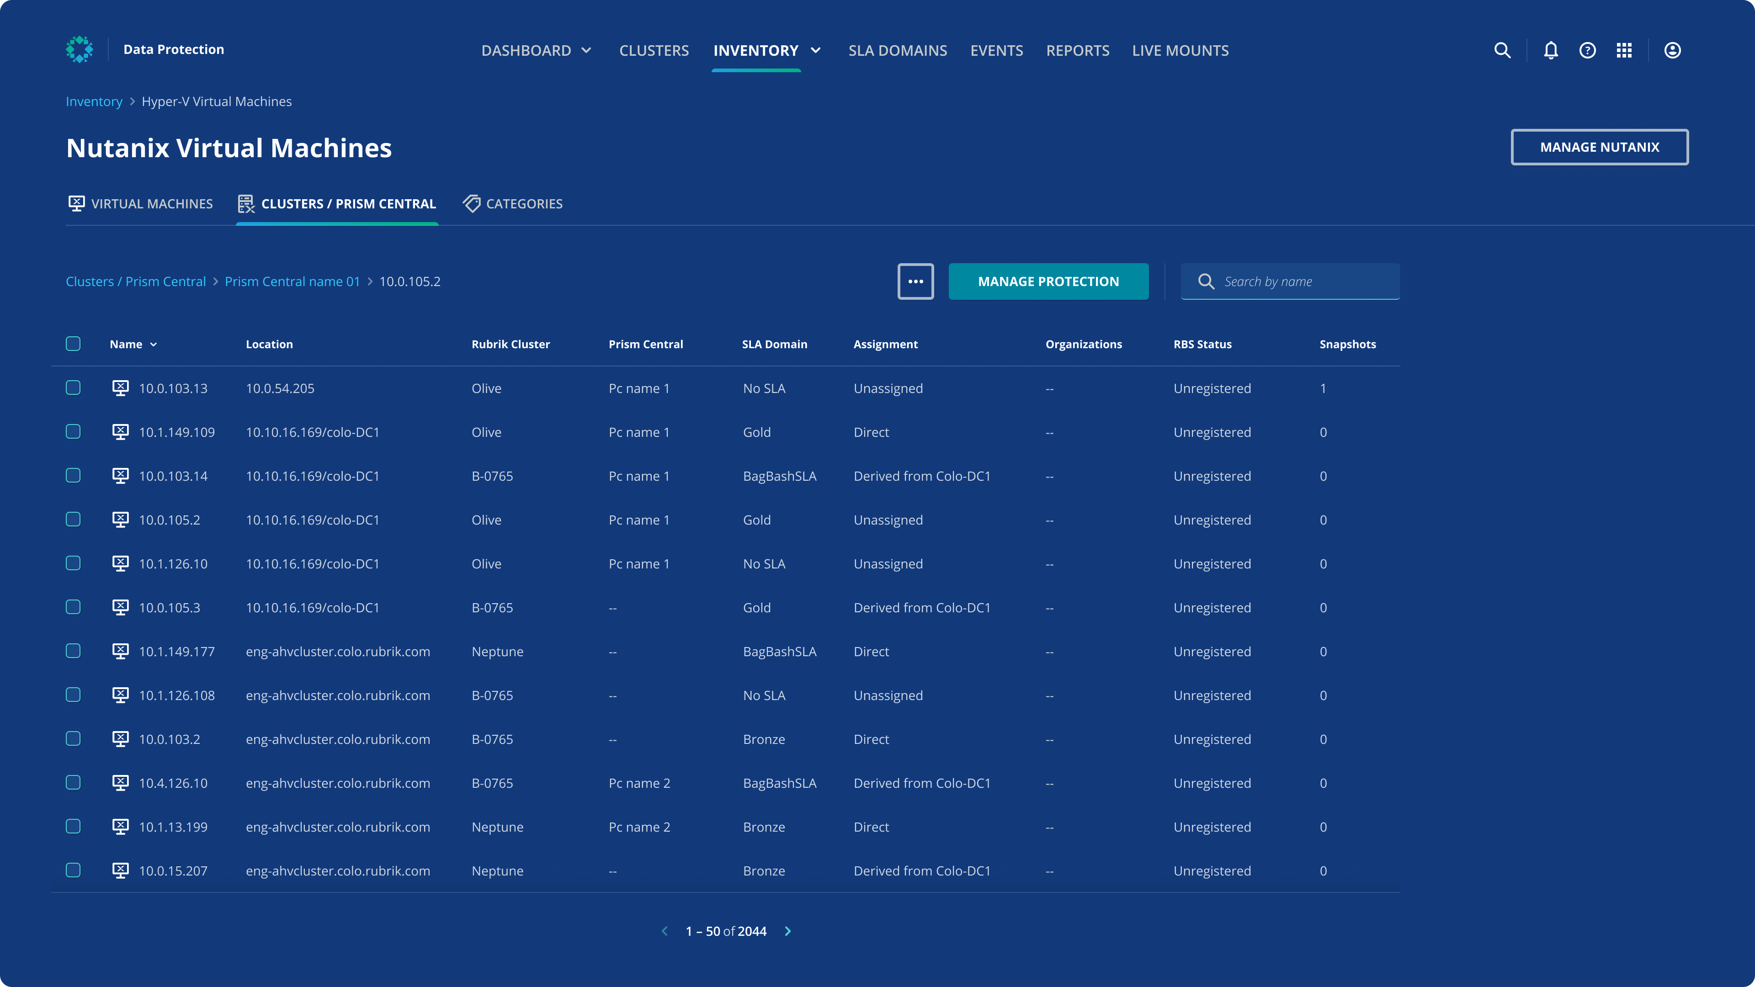Open the help question mark icon
The image size is (1755, 987).
point(1587,50)
